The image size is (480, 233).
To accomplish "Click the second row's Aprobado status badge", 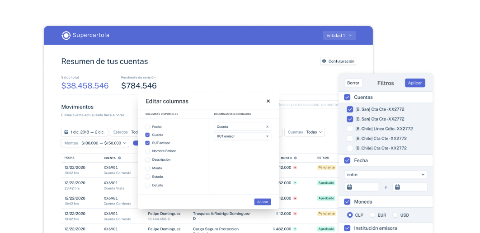I will [326, 183].
